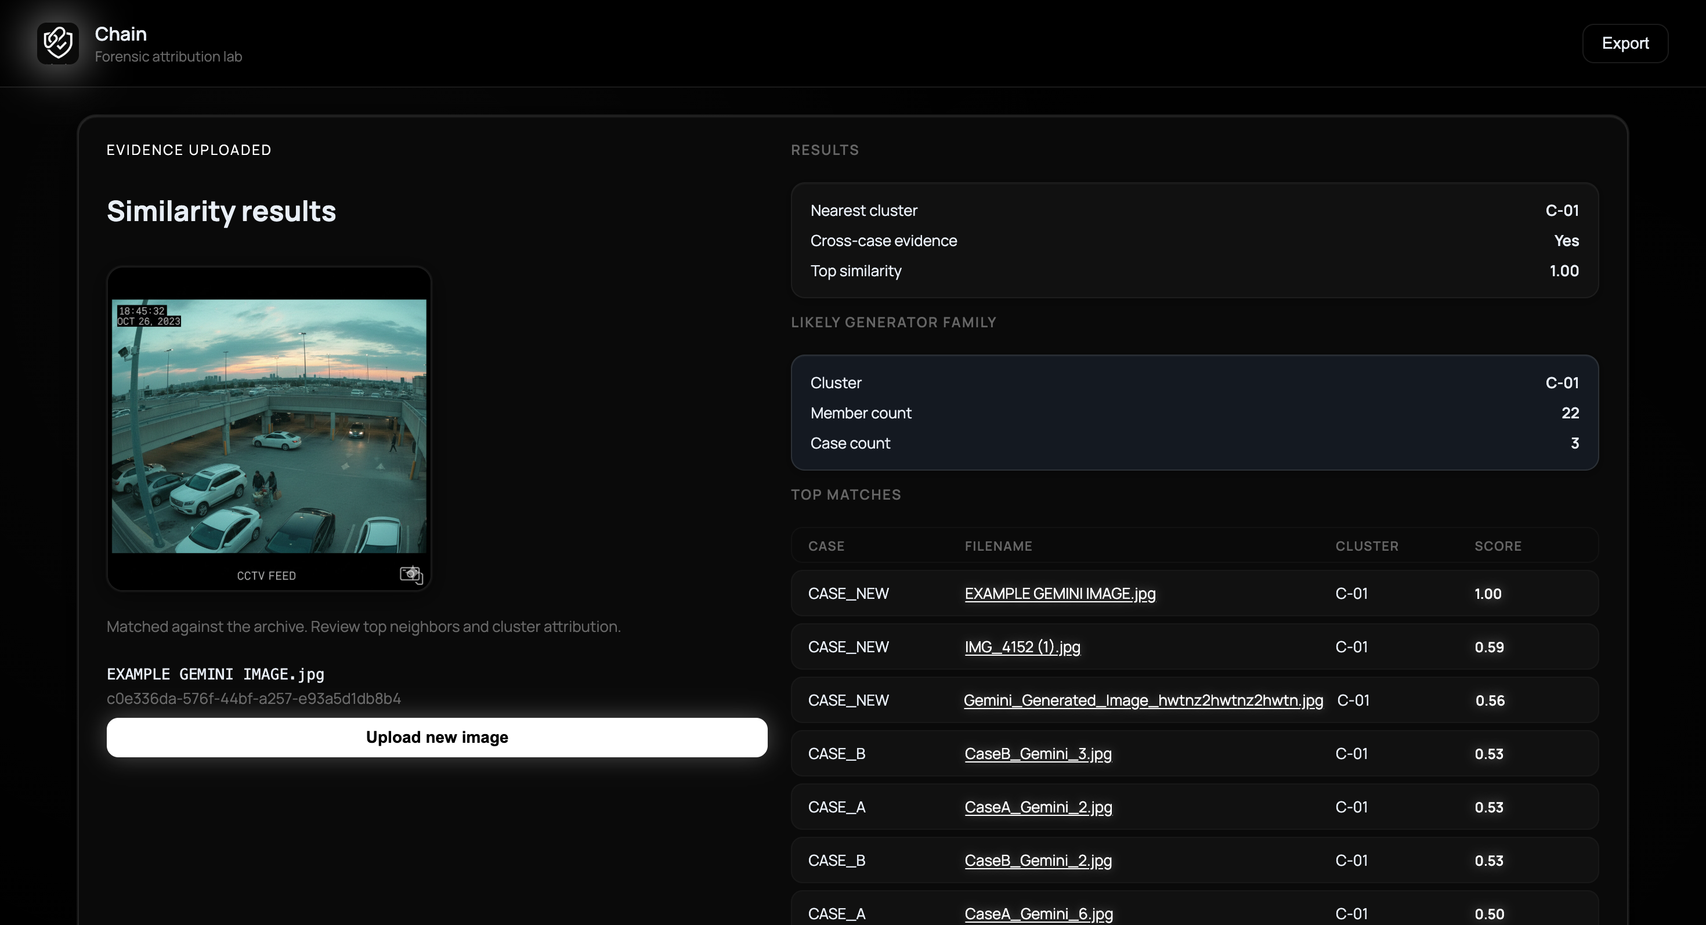Image resolution: width=1706 pixels, height=925 pixels.
Task: Click the CLUSTER column header
Action: (x=1367, y=546)
